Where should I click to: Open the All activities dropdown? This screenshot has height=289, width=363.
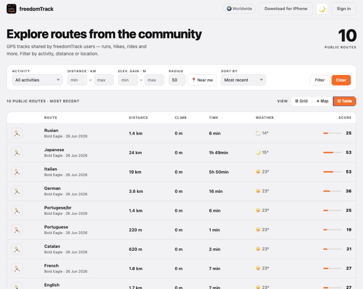[38, 80]
